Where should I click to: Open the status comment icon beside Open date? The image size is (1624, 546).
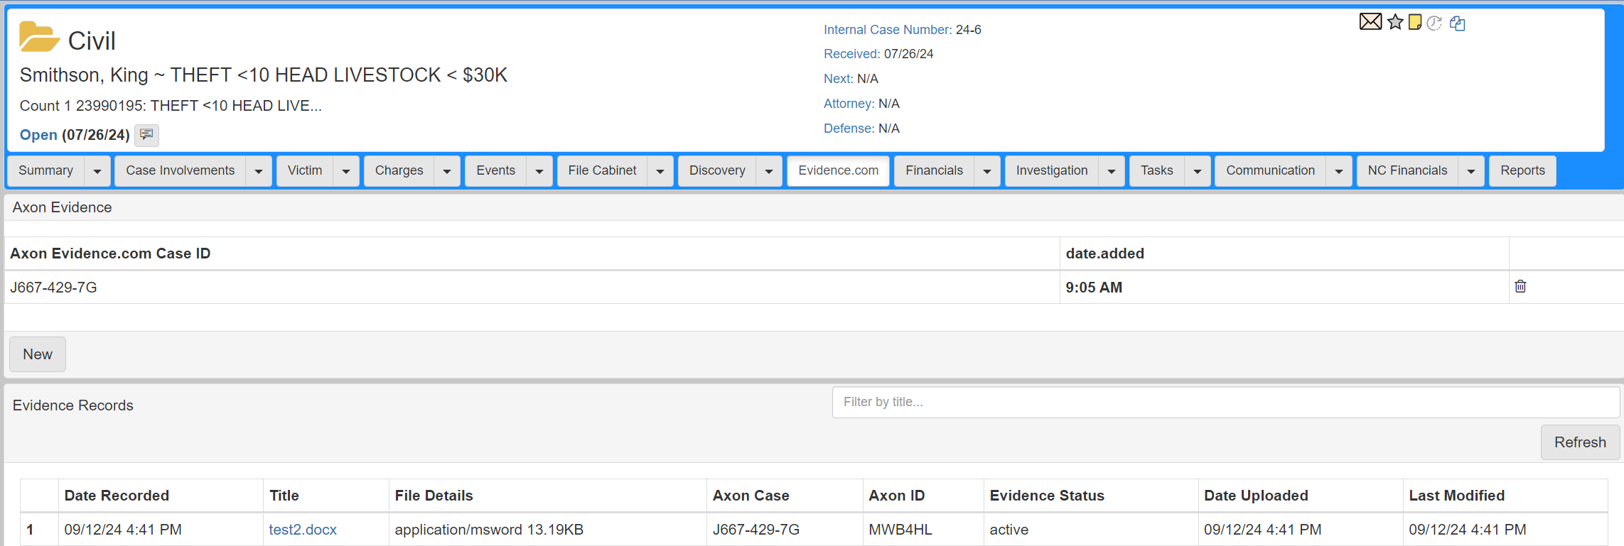[147, 134]
